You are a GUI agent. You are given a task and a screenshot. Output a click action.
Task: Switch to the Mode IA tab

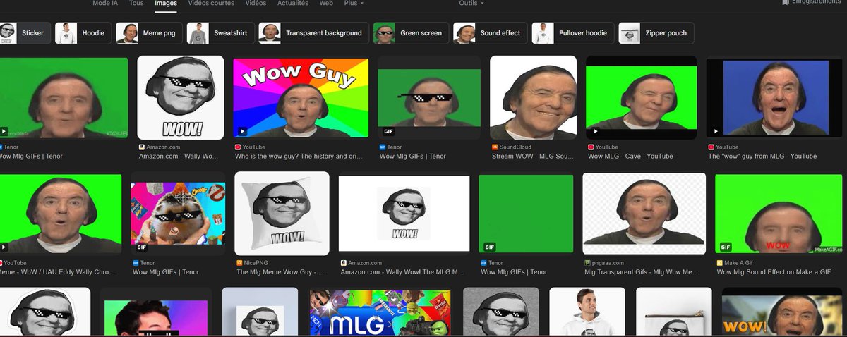pyautogui.click(x=105, y=3)
